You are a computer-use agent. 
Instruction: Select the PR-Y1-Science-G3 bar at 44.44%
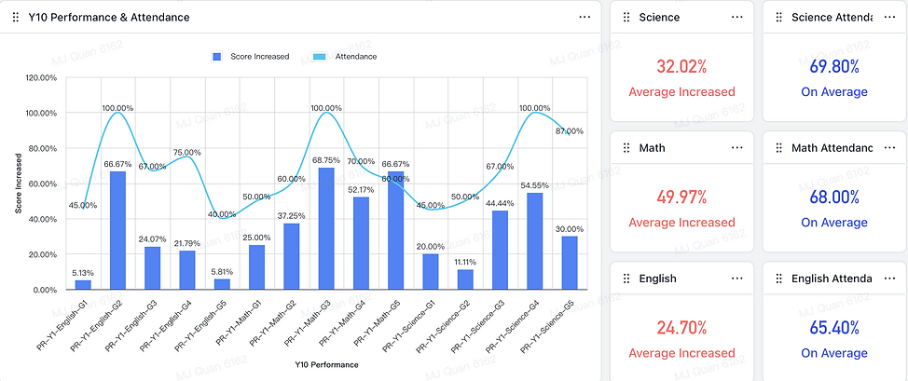click(x=501, y=251)
